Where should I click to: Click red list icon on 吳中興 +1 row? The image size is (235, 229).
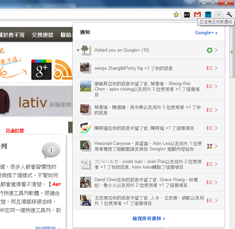[210, 110]
